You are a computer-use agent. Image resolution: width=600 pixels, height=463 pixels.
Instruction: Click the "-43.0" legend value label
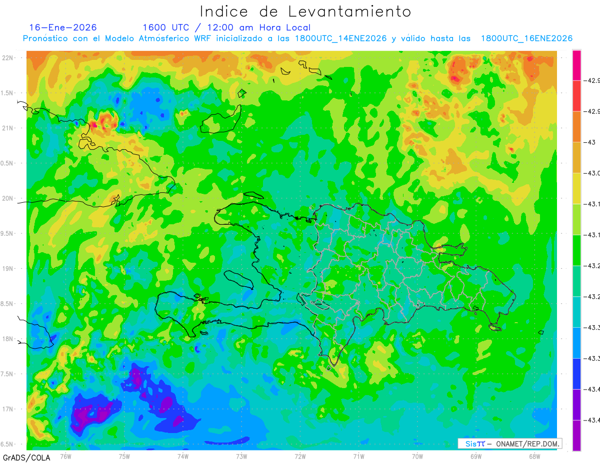point(592,173)
